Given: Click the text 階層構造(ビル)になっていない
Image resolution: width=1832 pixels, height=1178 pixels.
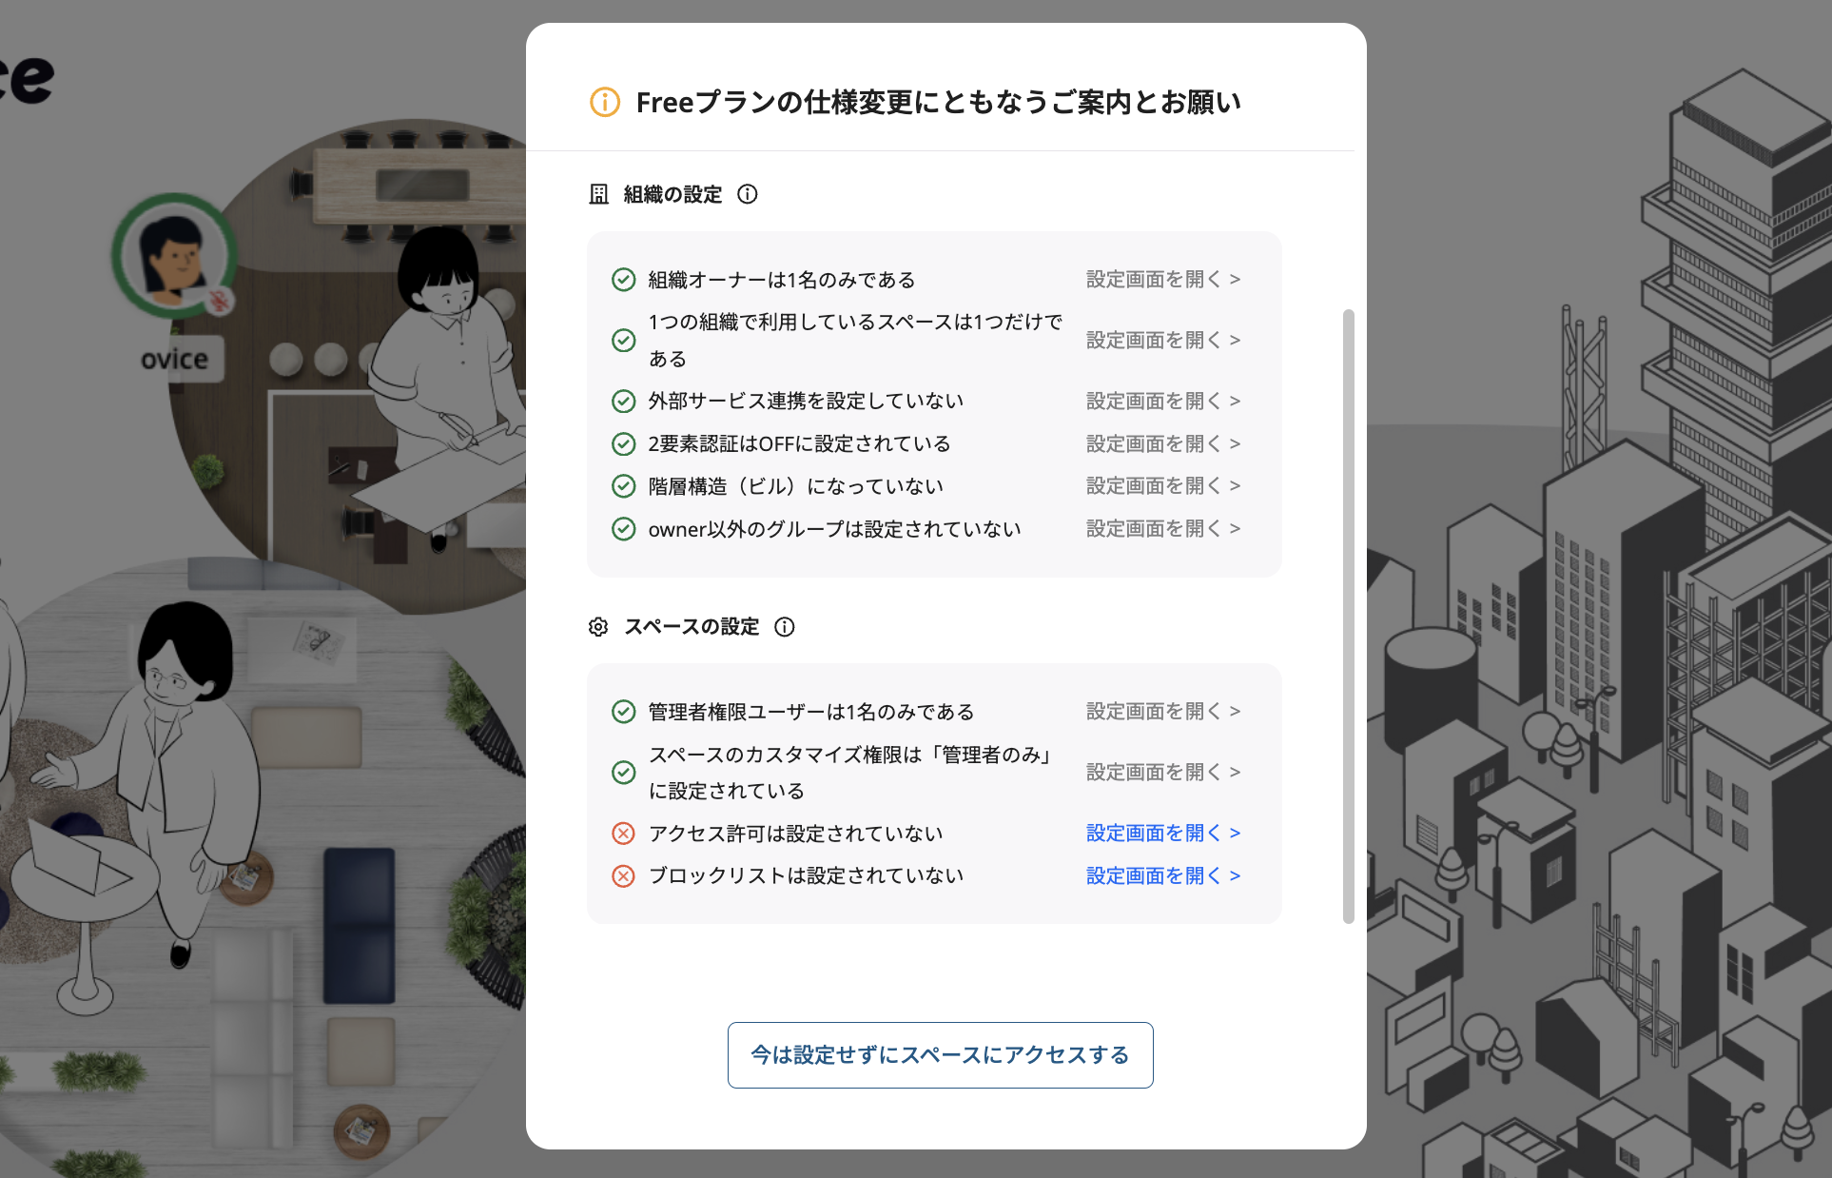Looking at the screenshot, I should [x=795, y=486].
